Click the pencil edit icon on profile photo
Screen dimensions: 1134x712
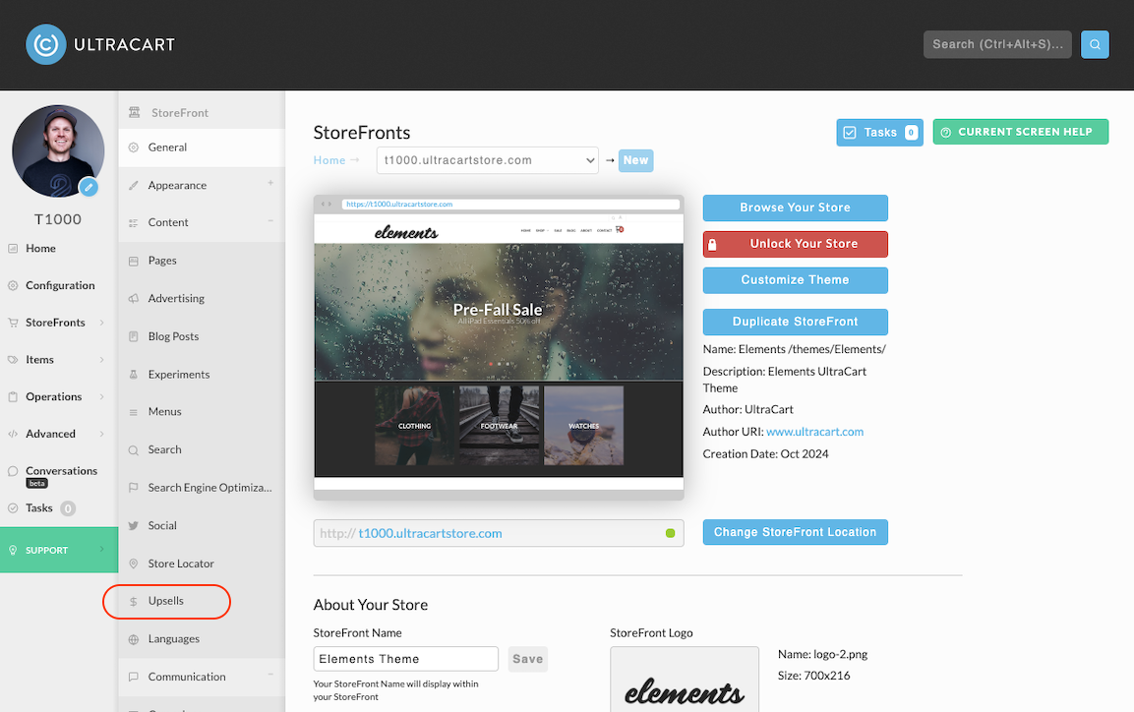coord(89,187)
